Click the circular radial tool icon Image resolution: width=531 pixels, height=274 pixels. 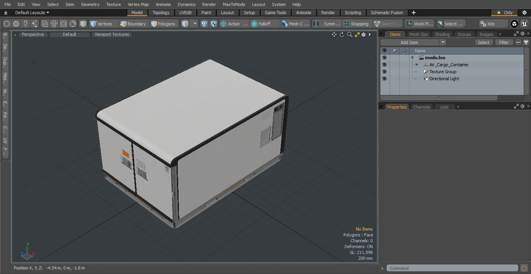pyautogui.click(x=73, y=24)
